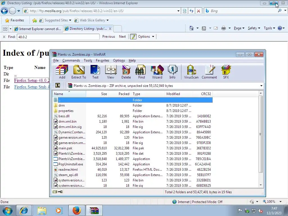Follow the parent directory '..' link

point(15,74)
